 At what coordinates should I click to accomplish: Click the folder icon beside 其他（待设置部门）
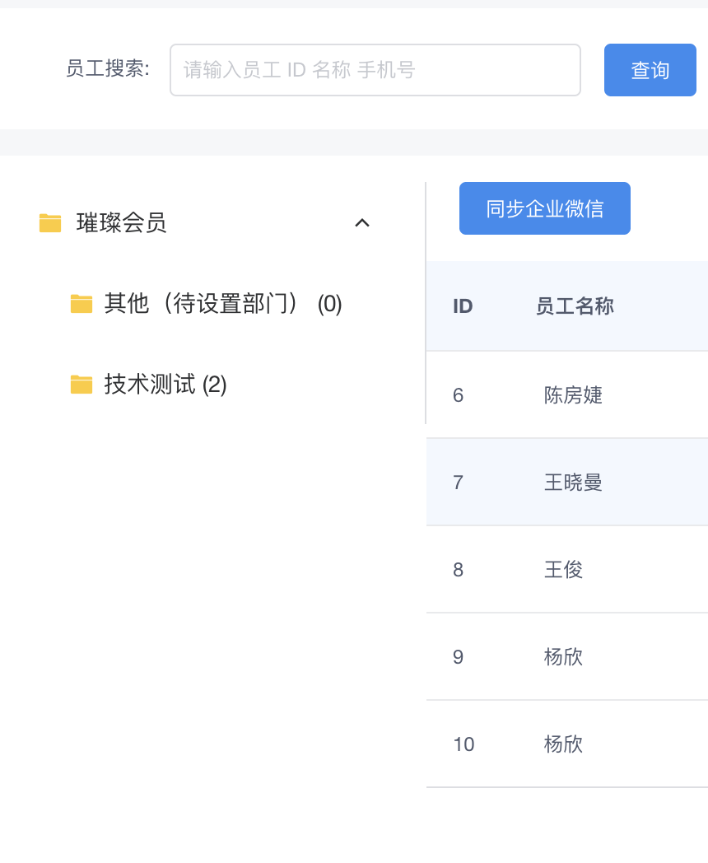(82, 304)
